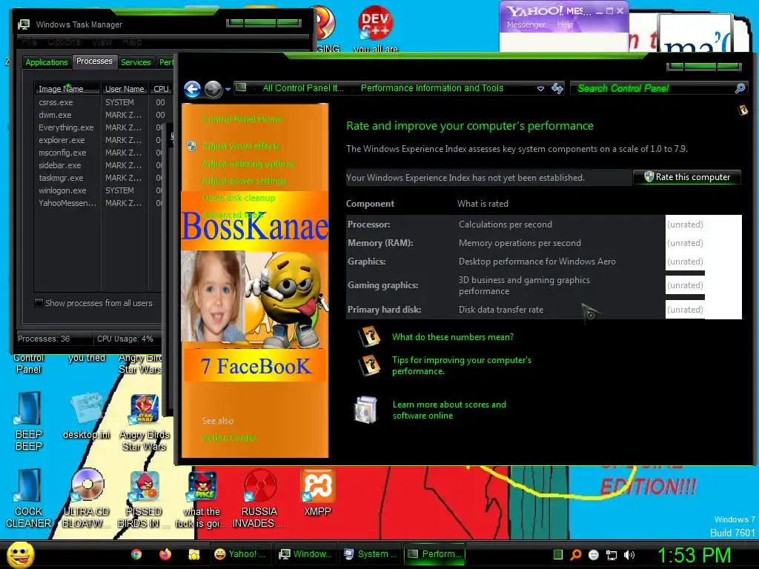The width and height of the screenshot is (759, 569).
Task: Open the Open disk cleanup sidebar link
Action: [x=239, y=198]
